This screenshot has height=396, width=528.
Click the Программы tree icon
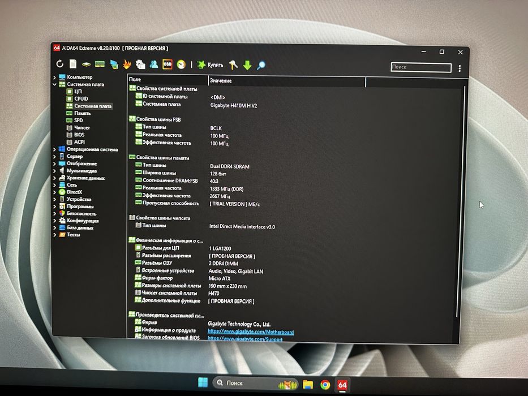coord(62,206)
